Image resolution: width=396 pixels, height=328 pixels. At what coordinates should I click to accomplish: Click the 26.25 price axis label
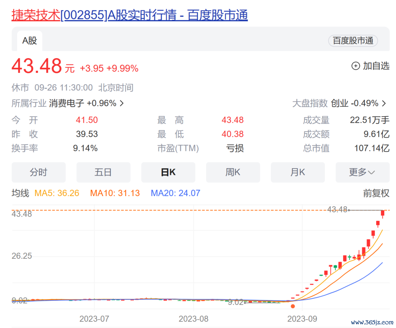coord(22,256)
